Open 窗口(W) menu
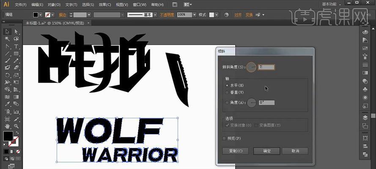Image resolution: width=376 pixels, height=169 pixels. (139, 5)
